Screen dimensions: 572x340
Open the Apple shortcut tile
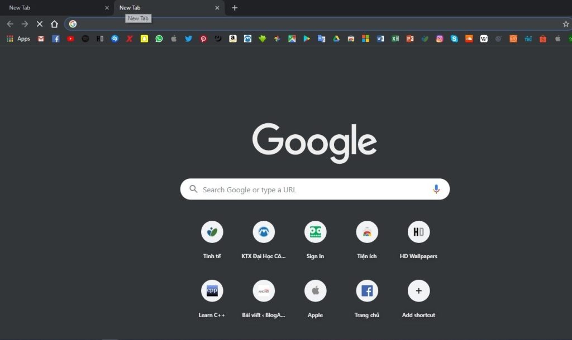pyautogui.click(x=315, y=299)
